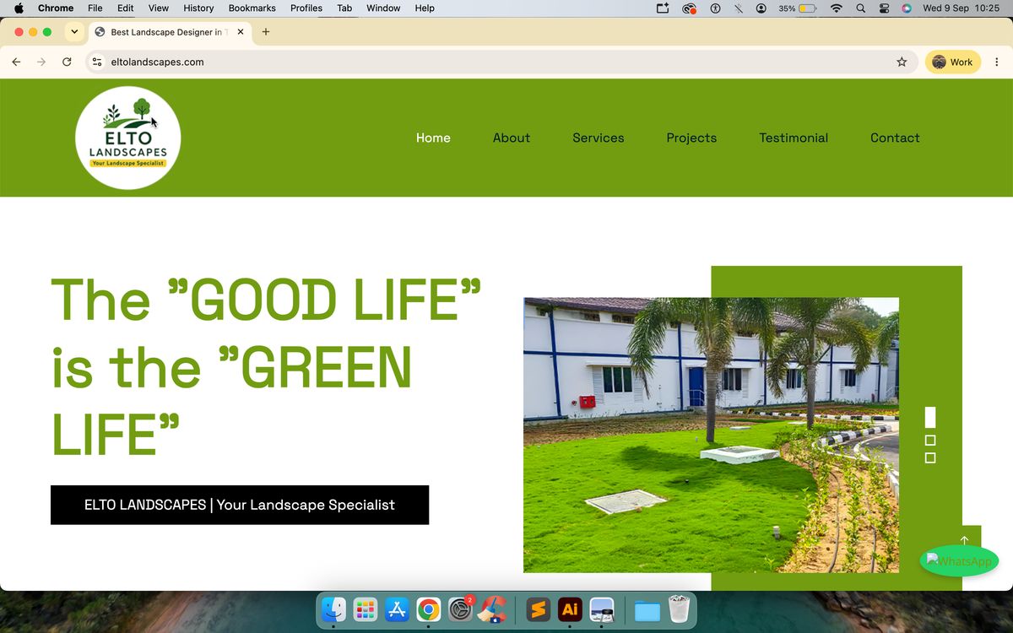The image size is (1013, 633).
Task: Open the Projects navigation link
Action: pos(691,138)
